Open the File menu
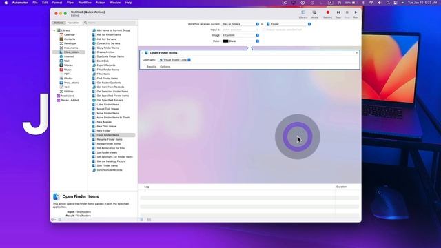The width and height of the screenshot is (441, 248). 35,3
